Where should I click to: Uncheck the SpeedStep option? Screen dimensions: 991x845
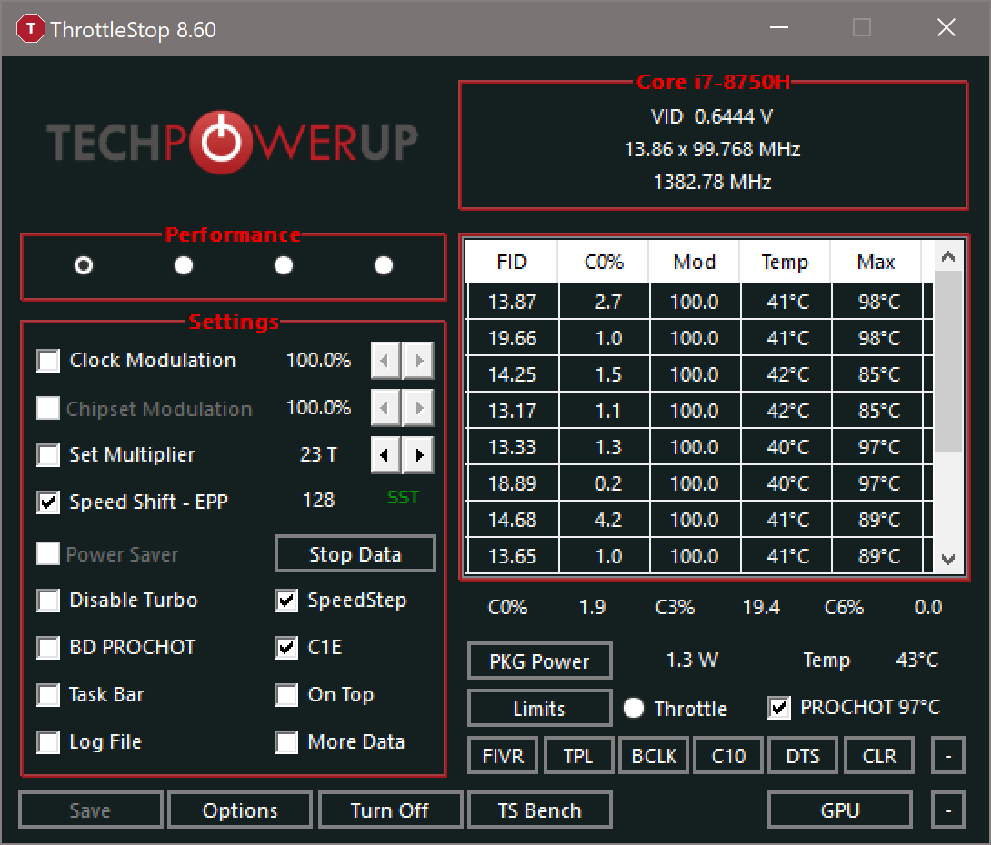pyautogui.click(x=286, y=601)
